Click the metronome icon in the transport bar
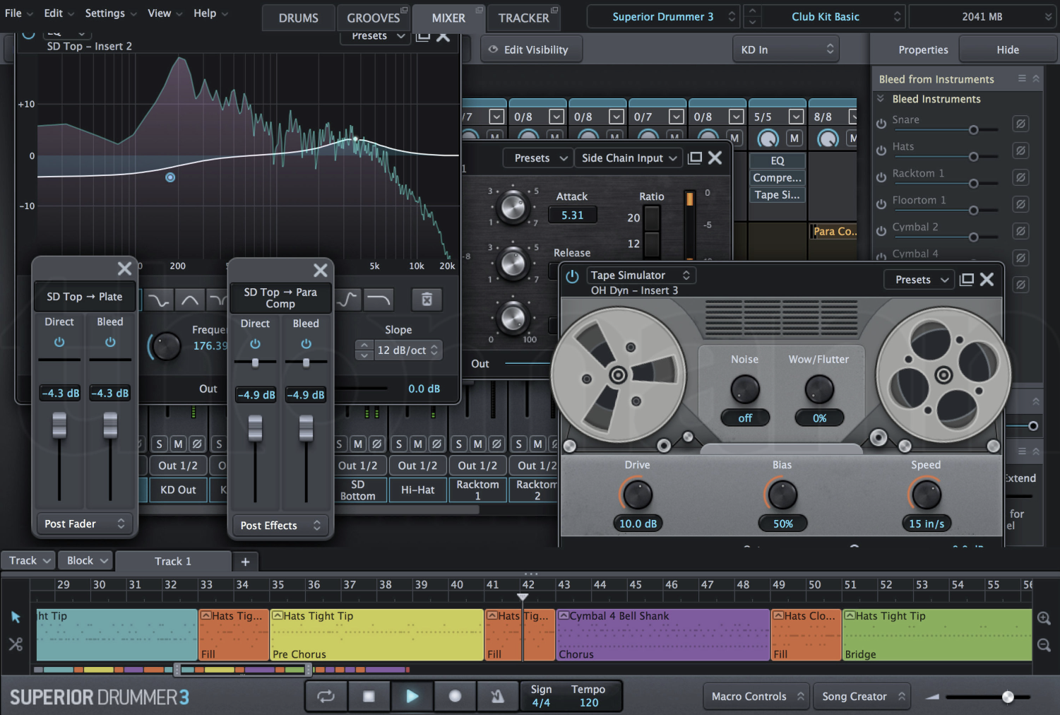The width and height of the screenshot is (1060, 715). 497,696
